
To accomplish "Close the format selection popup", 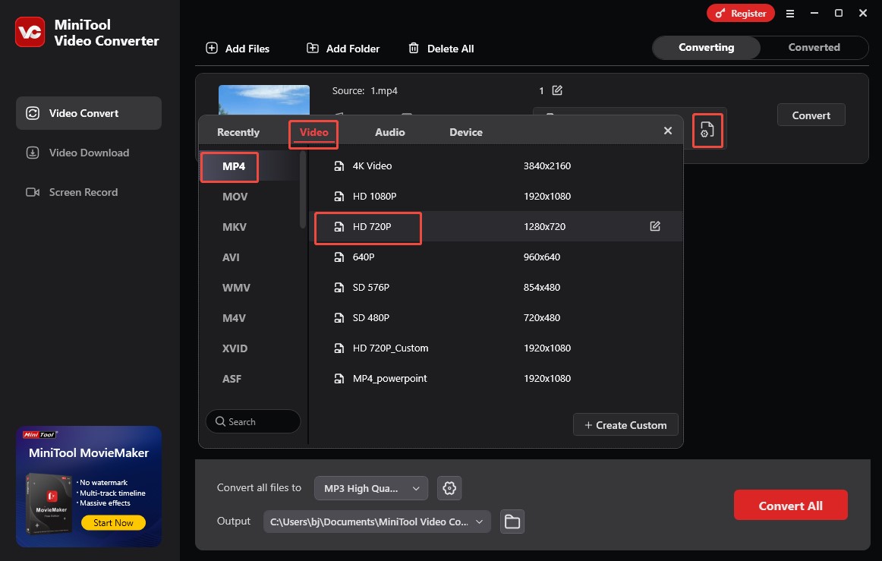I will (x=668, y=131).
